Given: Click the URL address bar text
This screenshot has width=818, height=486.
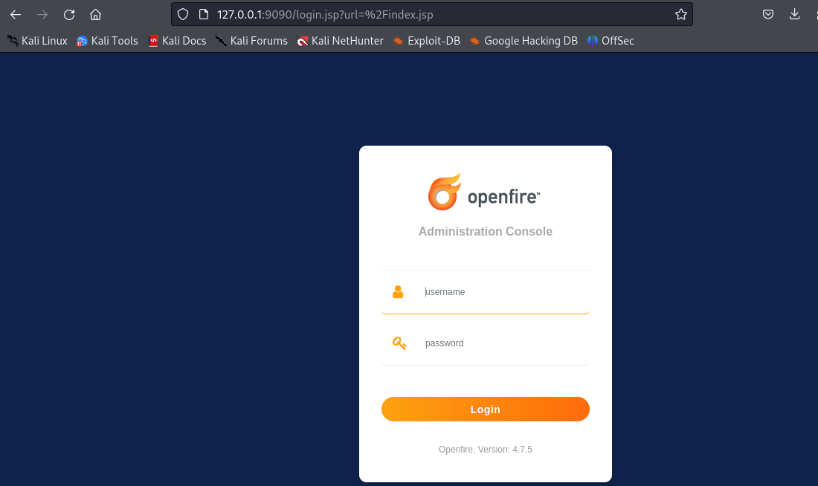Looking at the screenshot, I should click(x=325, y=15).
